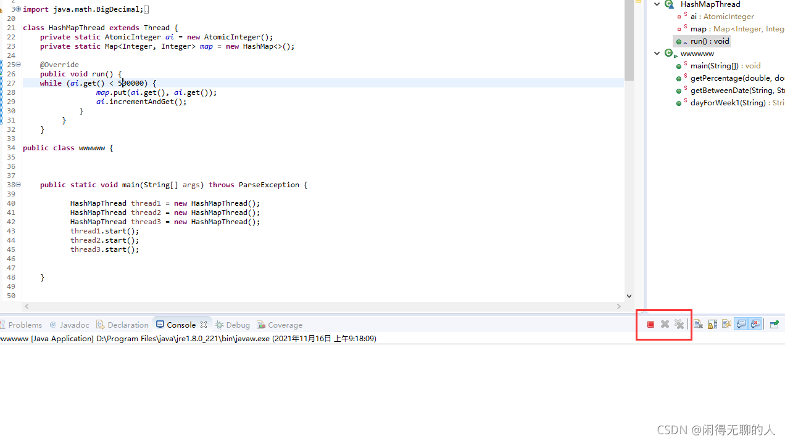Viewport: 785px width, 441px height.
Task: Toggle Word Wrap in console toolbar
Action: pyautogui.click(x=726, y=325)
